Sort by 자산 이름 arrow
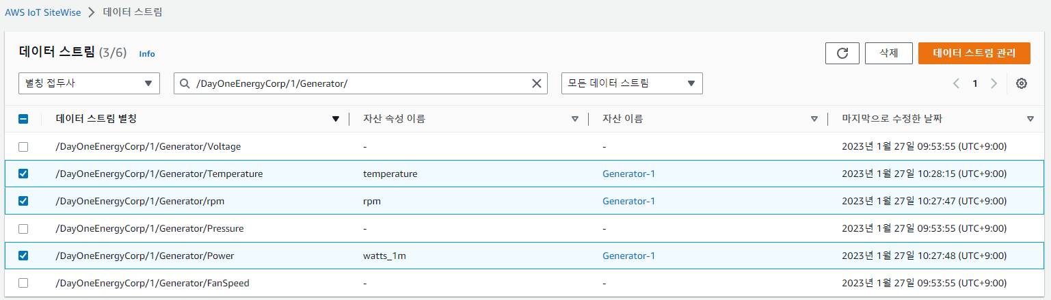 814,119
